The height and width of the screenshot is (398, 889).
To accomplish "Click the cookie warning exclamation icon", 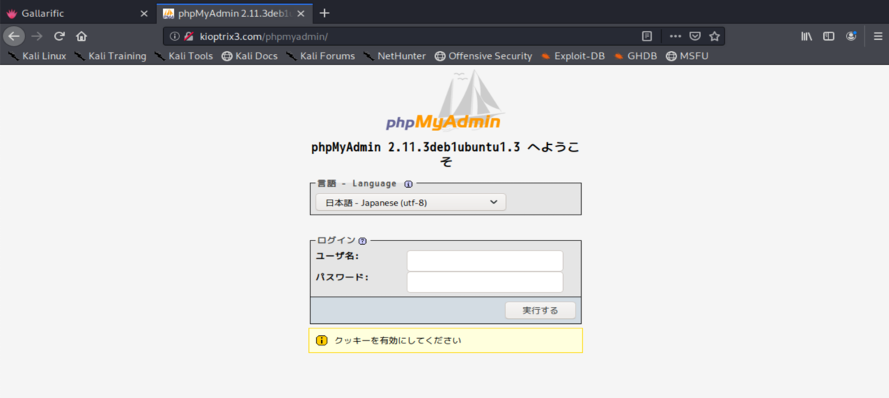I will pos(322,340).
